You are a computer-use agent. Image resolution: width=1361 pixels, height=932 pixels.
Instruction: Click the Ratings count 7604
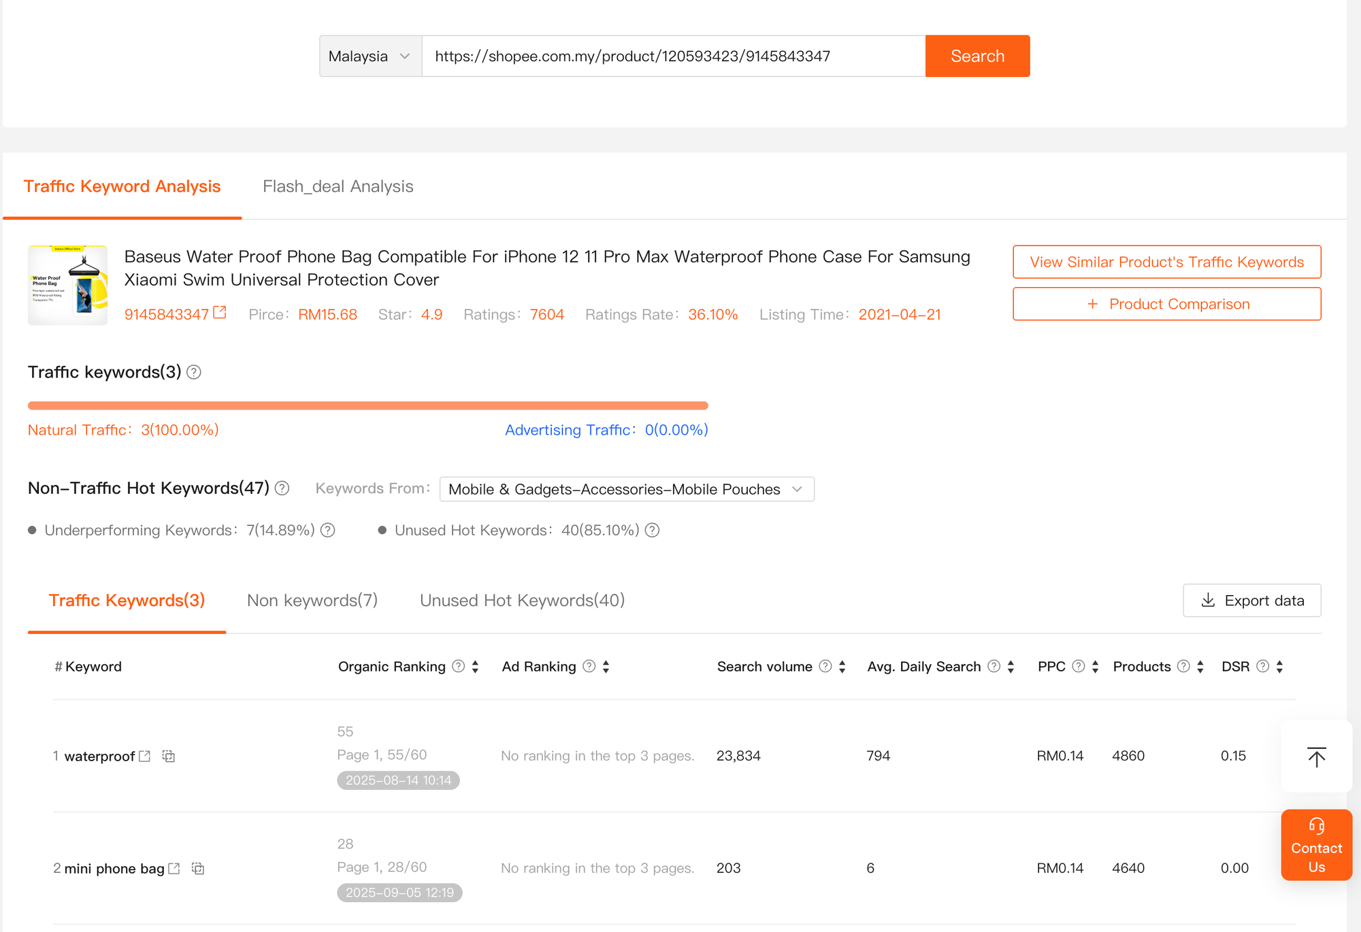(x=547, y=314)
